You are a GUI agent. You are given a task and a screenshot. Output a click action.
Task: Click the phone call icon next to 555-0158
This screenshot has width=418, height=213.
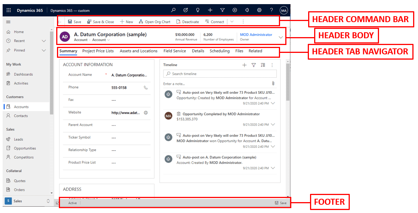[145, 87]
